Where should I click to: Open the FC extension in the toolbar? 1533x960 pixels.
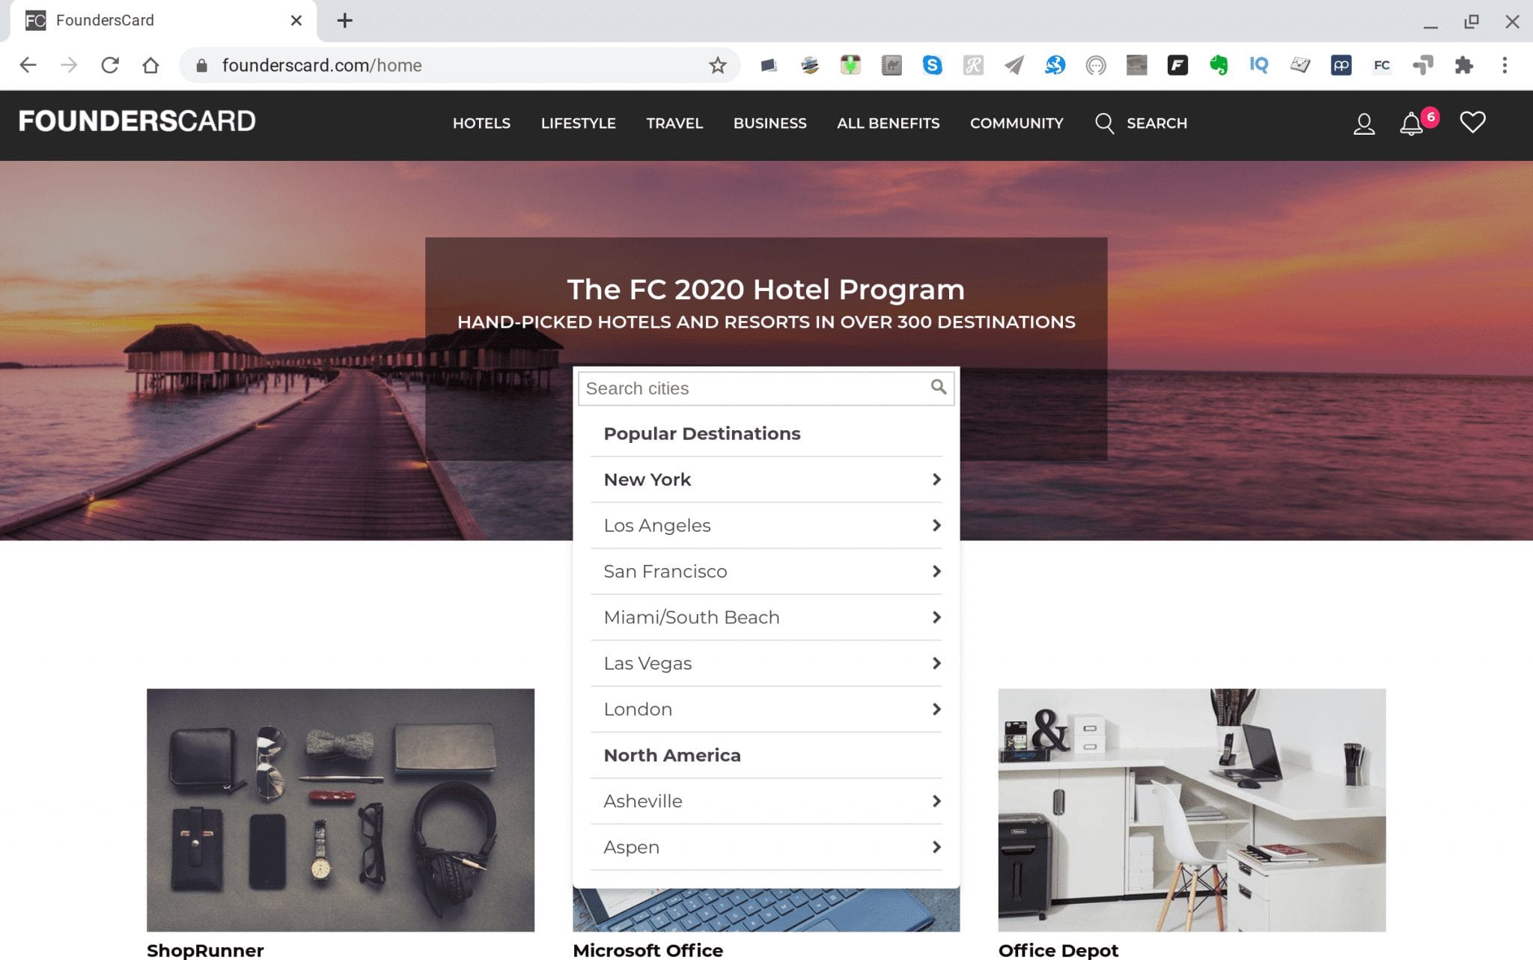pyautogui.click(x=1382, y=65)
